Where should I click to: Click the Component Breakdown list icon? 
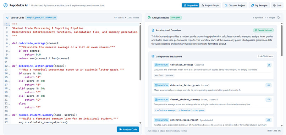coord(153,56)
